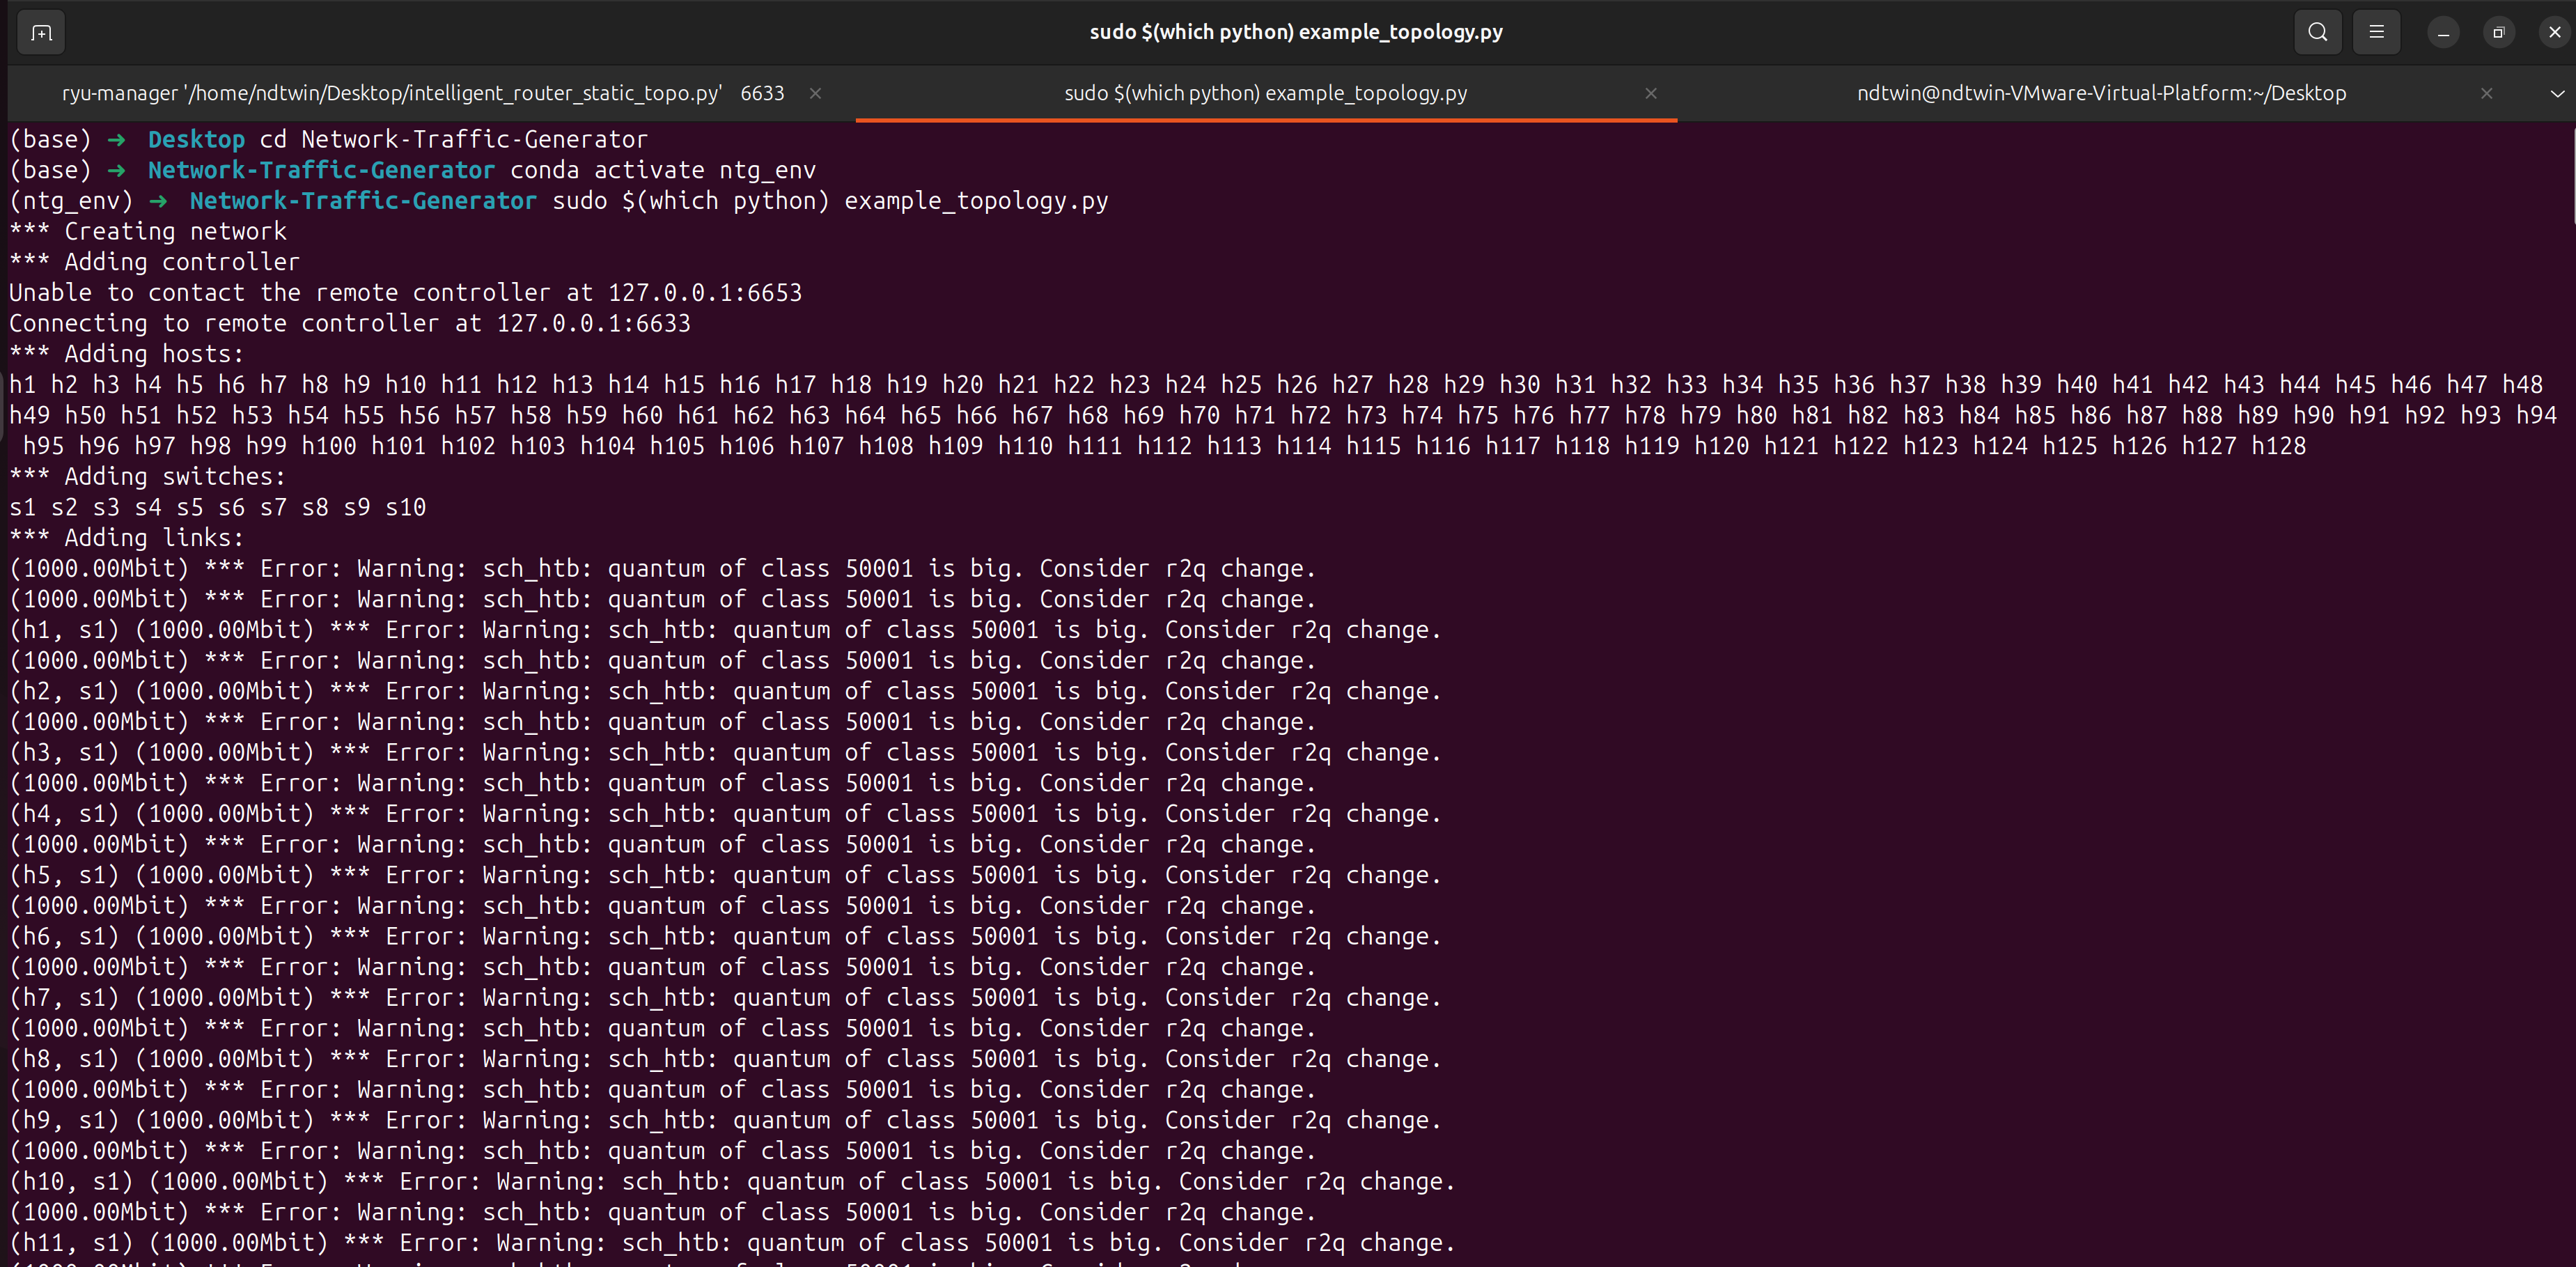Open the terminal search icon

point(2317,32)
